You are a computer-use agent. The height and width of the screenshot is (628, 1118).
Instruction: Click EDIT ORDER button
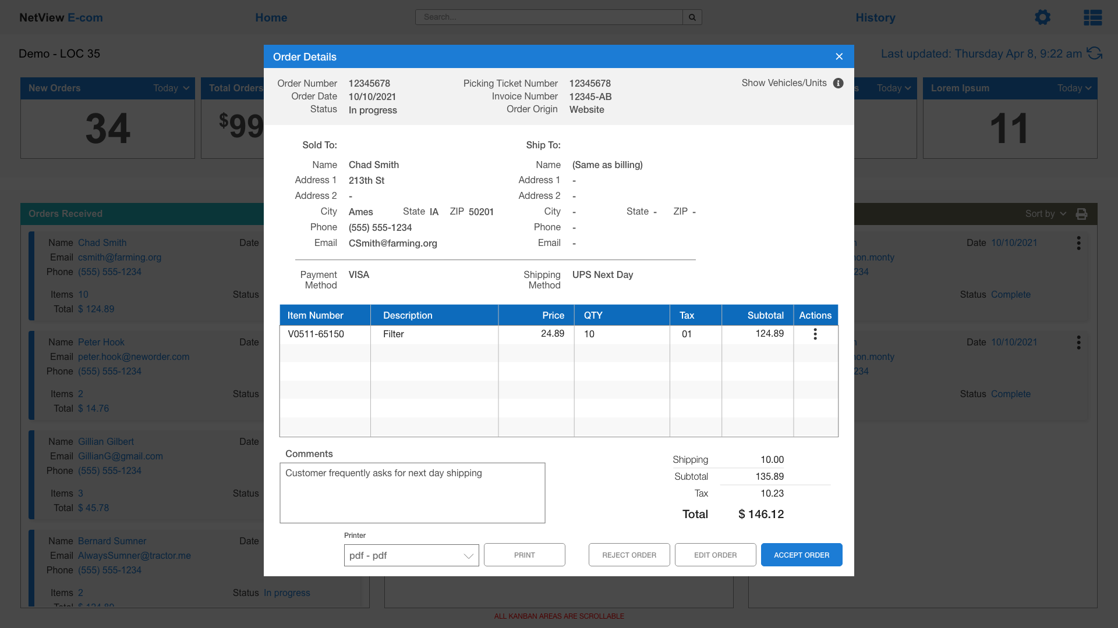pos(715,555)
